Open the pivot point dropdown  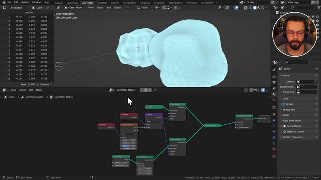coord(157,8)
